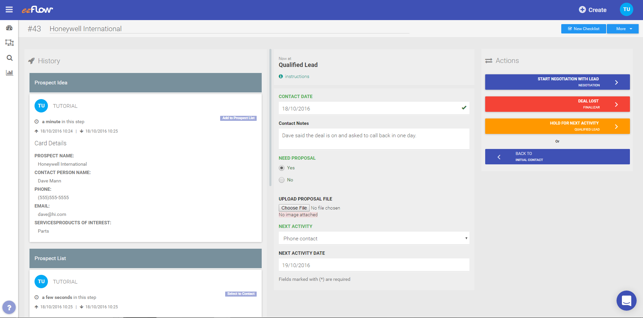Screen dimensions: 643x318
Task: Open the instructions link
Action: pyautogui.click(x=297, y=76)
